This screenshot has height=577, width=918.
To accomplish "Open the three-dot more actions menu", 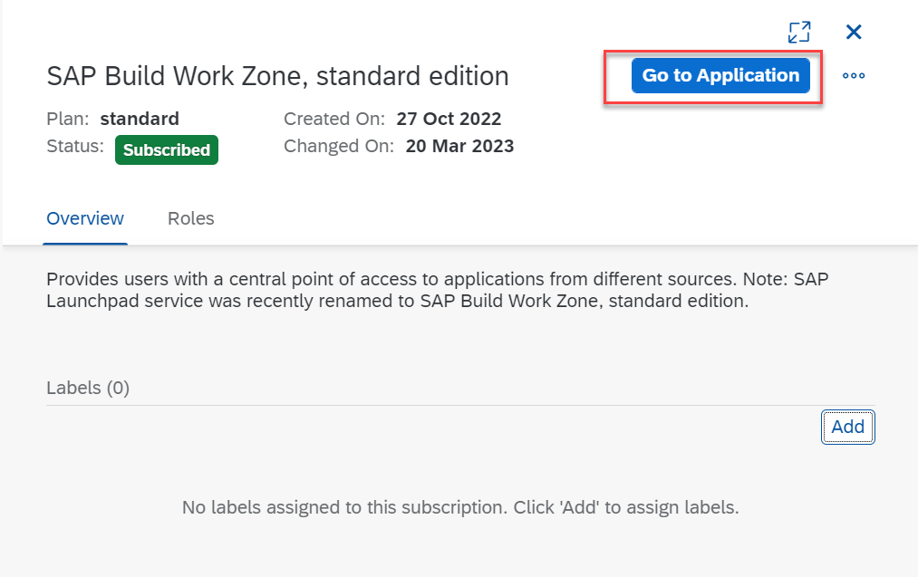I will click(853, 76).
